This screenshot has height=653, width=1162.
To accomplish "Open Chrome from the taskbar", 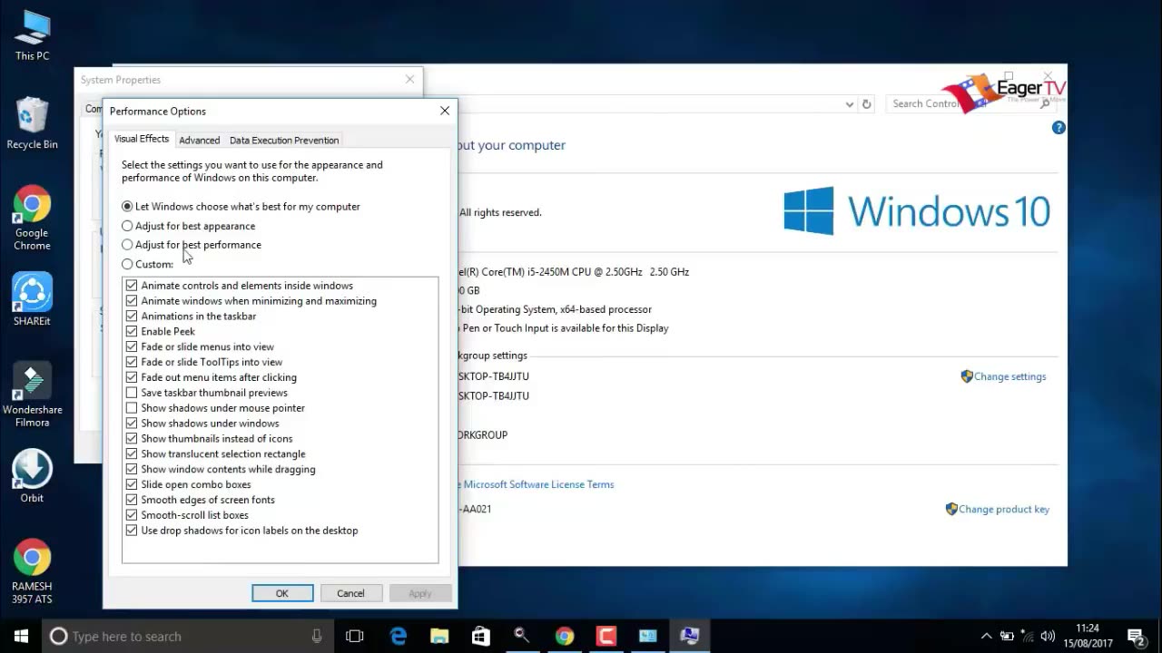I will coord(565,636).
